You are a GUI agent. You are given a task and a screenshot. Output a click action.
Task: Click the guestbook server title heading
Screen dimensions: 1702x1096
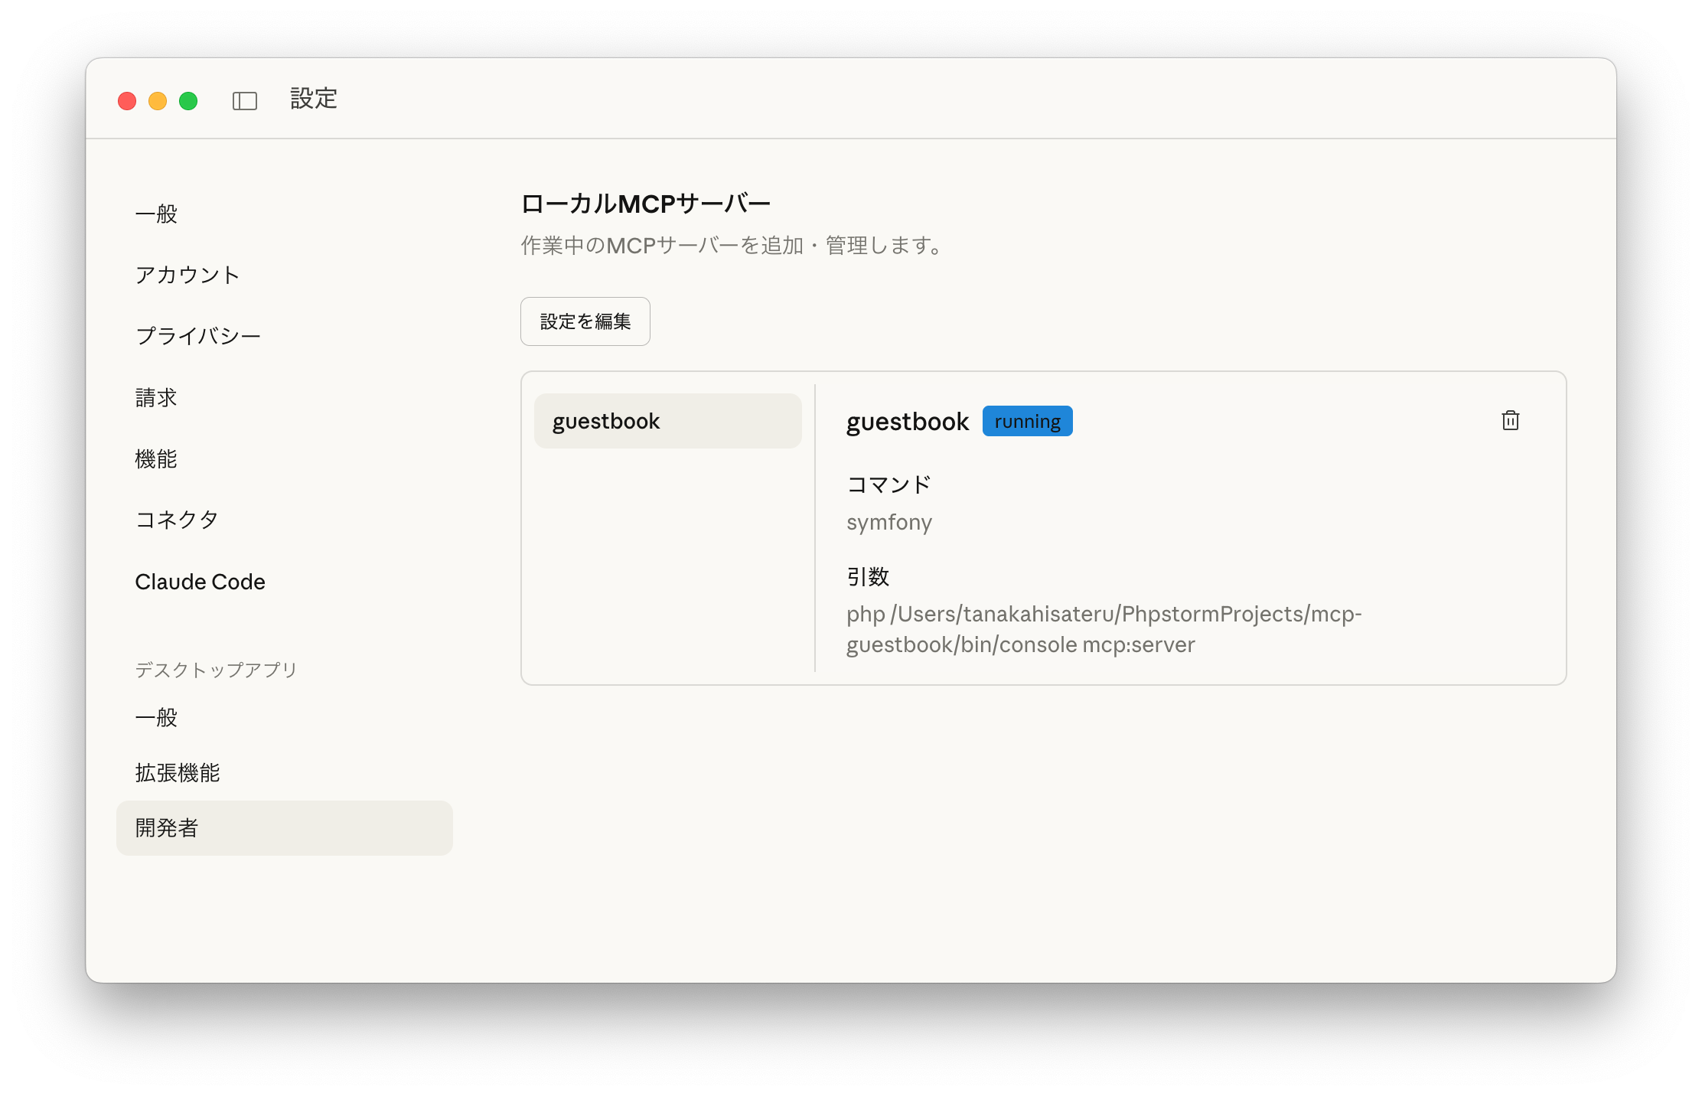[x=907, y=422]
